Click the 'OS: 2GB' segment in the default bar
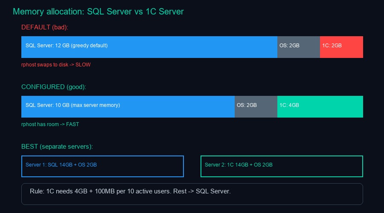 [x=299, y=47]
